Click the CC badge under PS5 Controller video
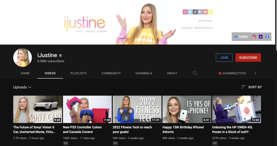 (x=66, y=143)
